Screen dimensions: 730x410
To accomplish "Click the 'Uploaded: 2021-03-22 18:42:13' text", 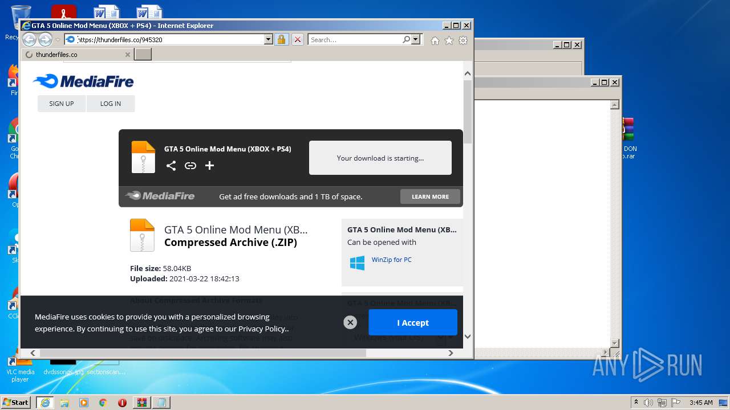I will 185,278.
